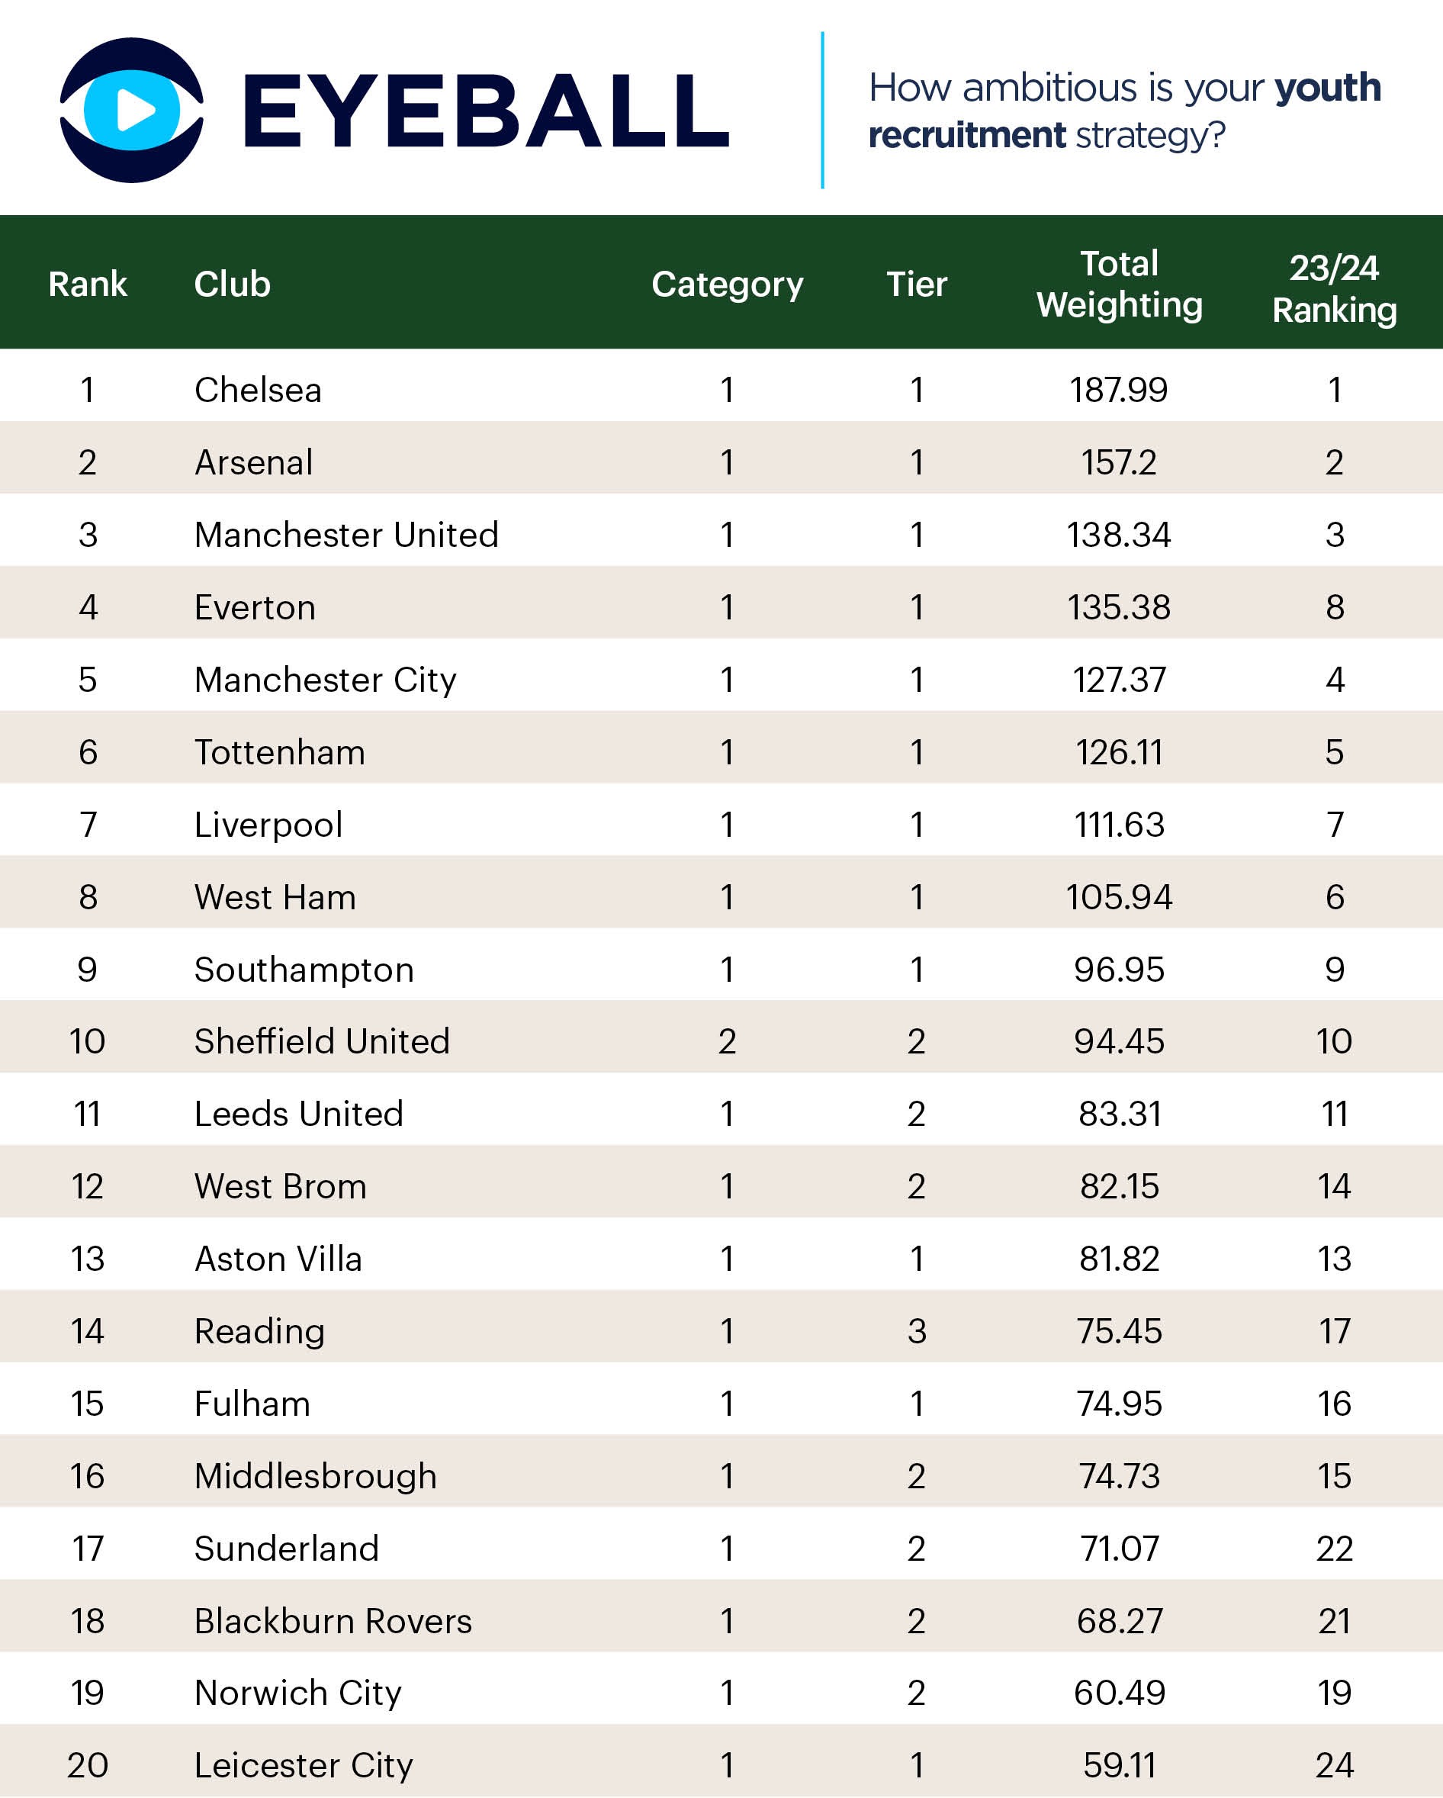Image resolution: width=1443 pixels, height=1798 pixels.
Task: Click the 23/24 Ranking column header
Action: [1334, 288]
